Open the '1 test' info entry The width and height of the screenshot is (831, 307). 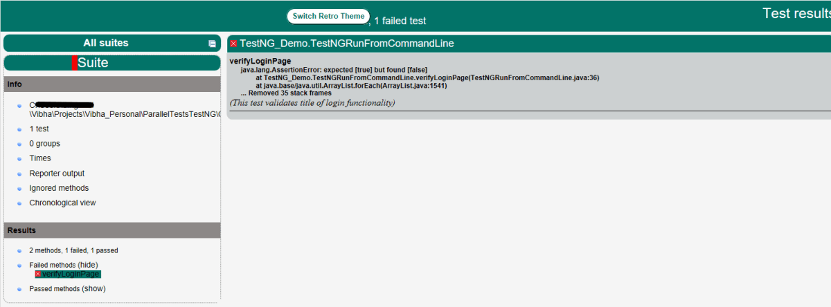pyautogui.click(x=39, y=129)
